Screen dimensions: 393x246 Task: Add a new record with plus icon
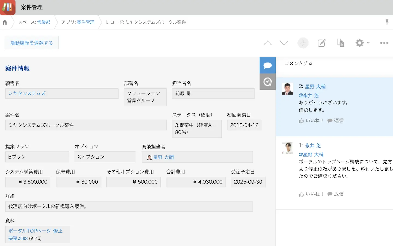coord(303,43)
